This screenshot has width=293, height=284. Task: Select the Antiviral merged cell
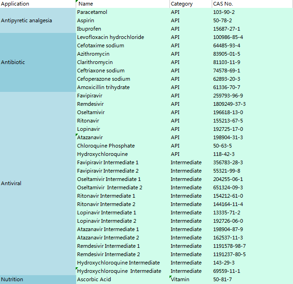tap(37, 183)
